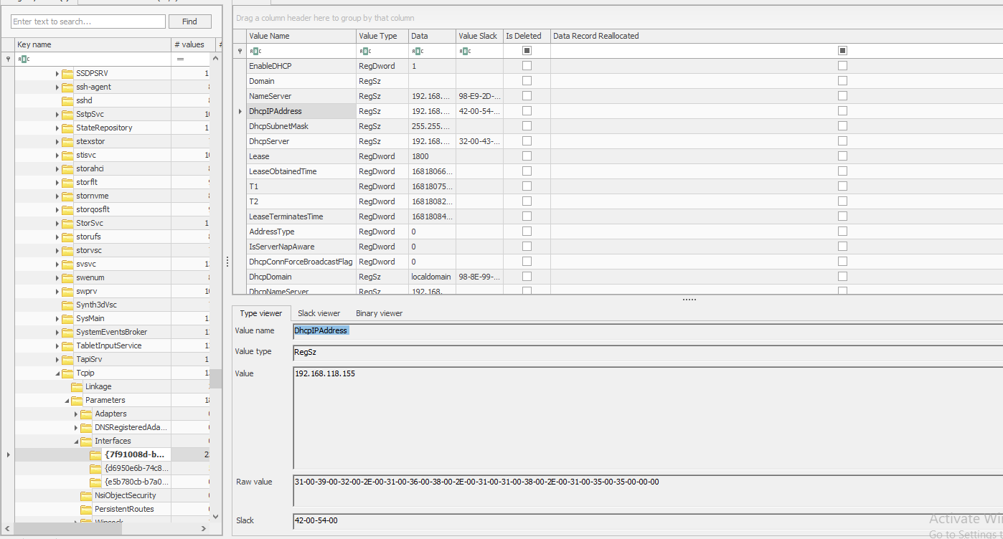Click the storufs folder icon
This screenshot has height=539, width=1003.
coord(67,237)
